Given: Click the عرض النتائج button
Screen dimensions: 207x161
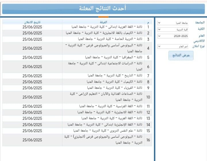Looking at the screenshot, I should click(x=181, y=55).
